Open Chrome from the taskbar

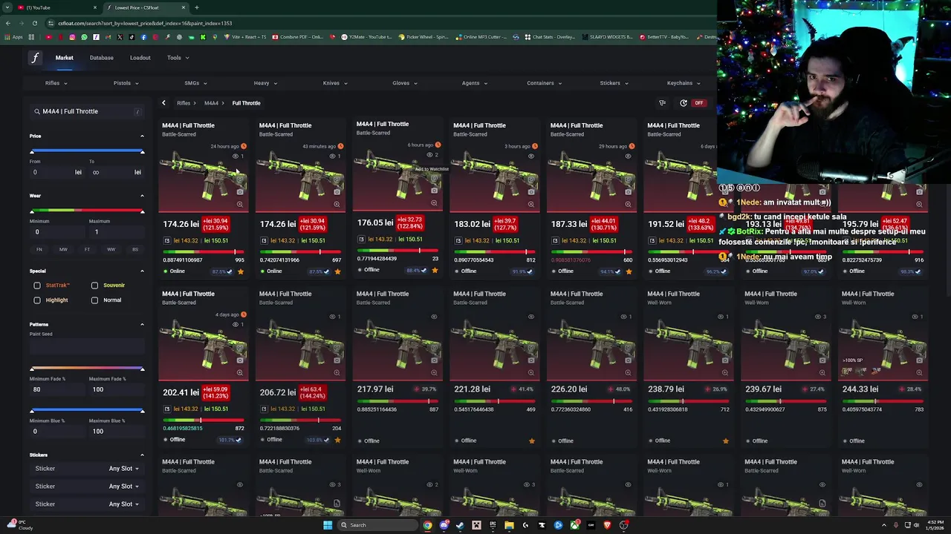[x=427, y=525]
